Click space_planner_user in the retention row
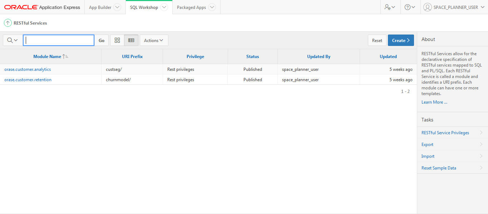Image resolution: width=488 pixels, height=214 pixels. (300, 80)
